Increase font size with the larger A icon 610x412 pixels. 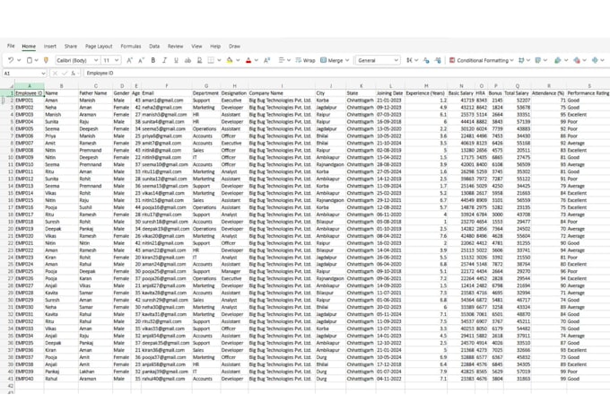click(129, 60)
